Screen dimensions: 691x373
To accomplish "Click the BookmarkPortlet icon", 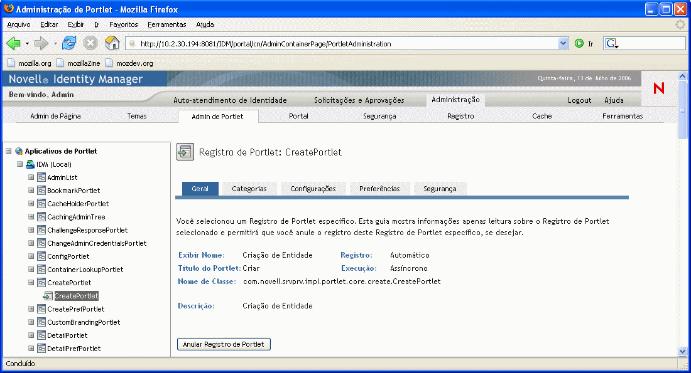I will (x=41, y=191).
